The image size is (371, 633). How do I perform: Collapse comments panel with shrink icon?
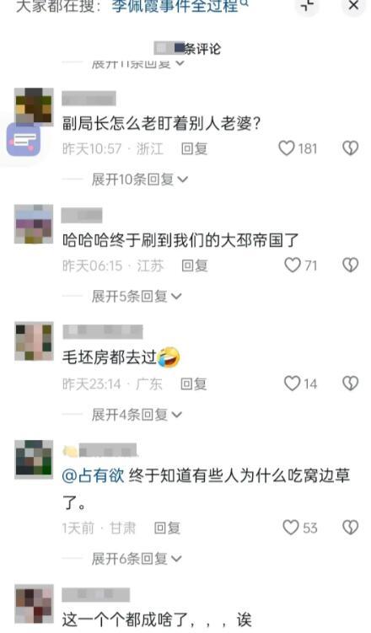[308, 6]
